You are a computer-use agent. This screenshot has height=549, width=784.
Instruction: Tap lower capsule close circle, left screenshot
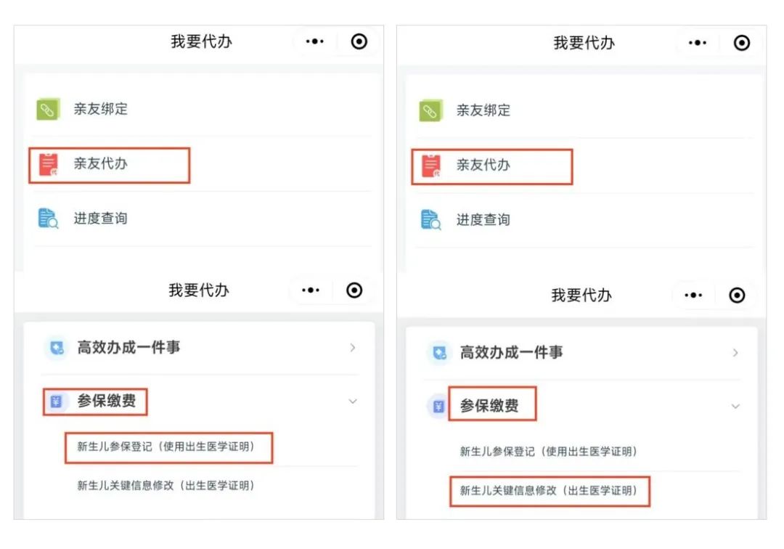coord(354,290)
